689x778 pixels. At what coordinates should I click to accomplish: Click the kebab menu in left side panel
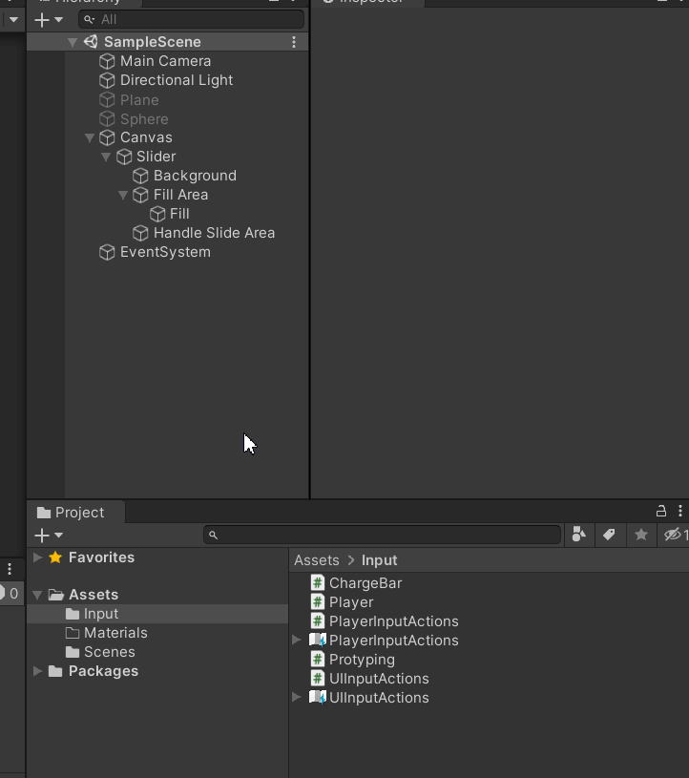coord(10,569)
